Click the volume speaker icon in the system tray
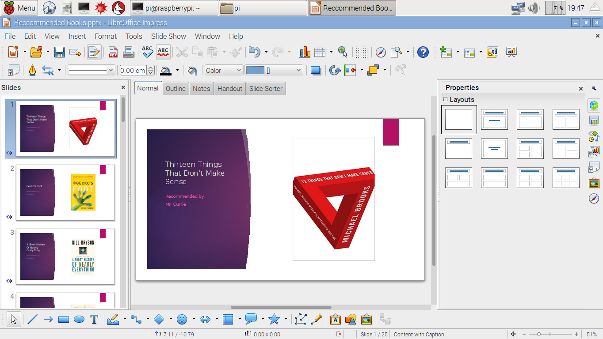The height and width of the screenshot is (339, 603). tap(534, 8)
